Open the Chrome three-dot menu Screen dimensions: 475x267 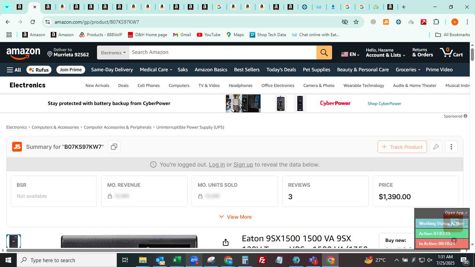(467, 22)
